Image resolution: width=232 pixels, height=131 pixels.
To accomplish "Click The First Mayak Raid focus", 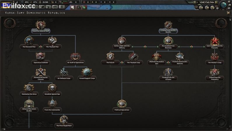I will pyautogui.click(x=64, y=121).
